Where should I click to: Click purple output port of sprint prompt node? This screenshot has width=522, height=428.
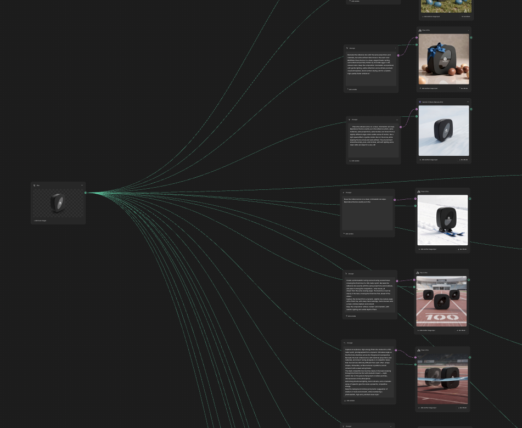(x=397, y=281)
